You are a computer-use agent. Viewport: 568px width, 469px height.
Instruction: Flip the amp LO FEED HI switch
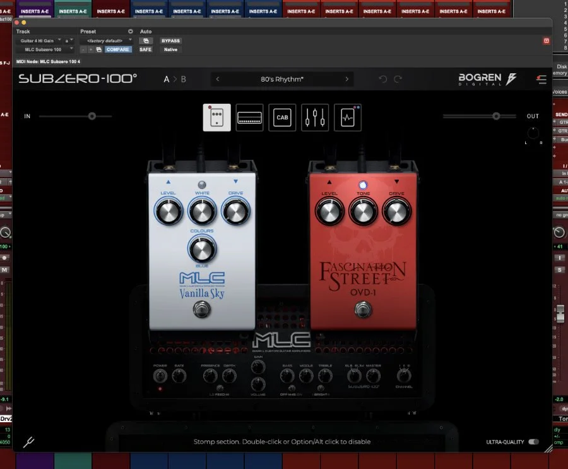click(x=220, y=389)
